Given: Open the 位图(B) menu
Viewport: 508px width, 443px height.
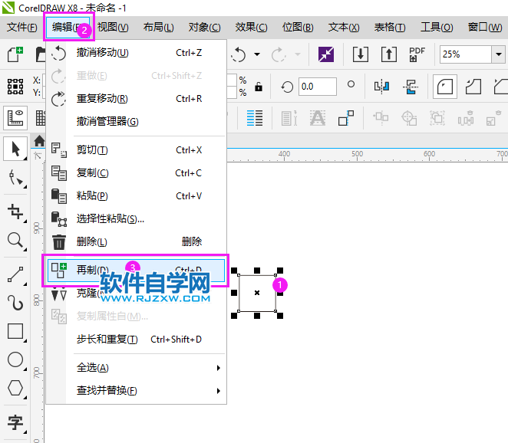Looking at the screenshot, I should pos(298,27).
